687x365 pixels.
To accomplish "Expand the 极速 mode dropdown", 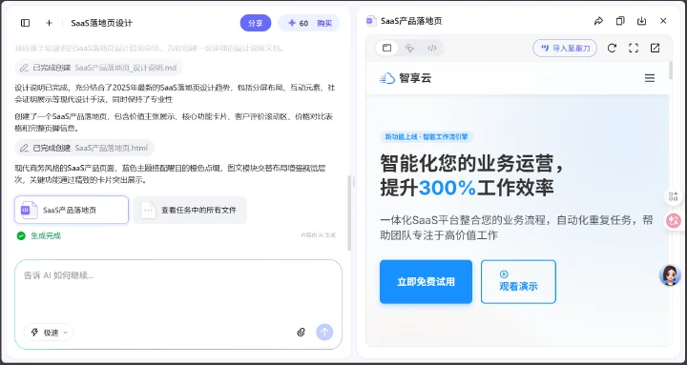I will click(49, 333).
